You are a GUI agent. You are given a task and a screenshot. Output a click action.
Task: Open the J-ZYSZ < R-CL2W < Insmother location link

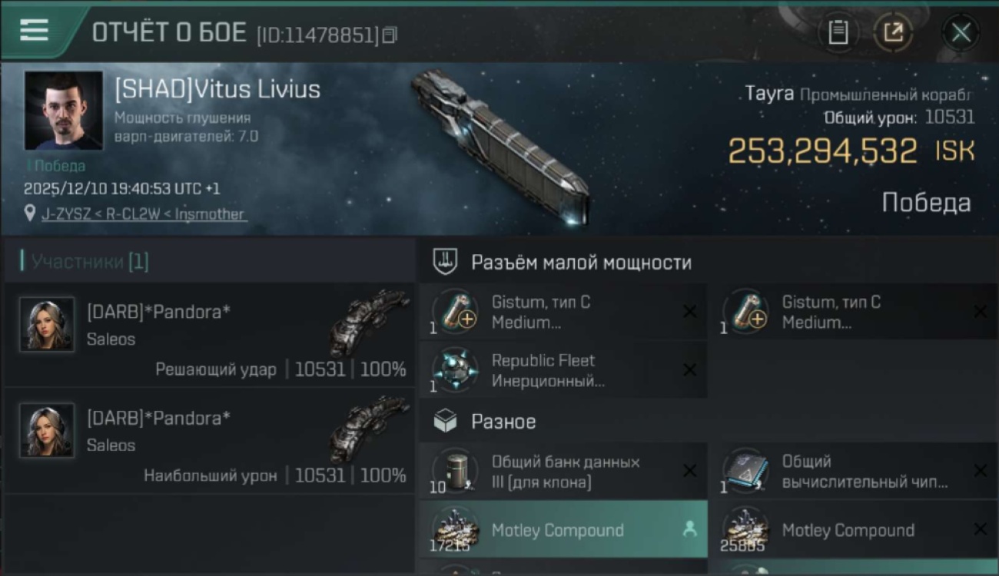click(144, 214)
